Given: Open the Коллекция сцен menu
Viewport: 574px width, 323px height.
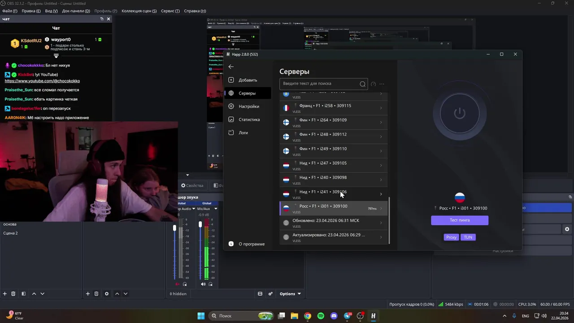Looking at the screenshot, I should coord(139,11).
